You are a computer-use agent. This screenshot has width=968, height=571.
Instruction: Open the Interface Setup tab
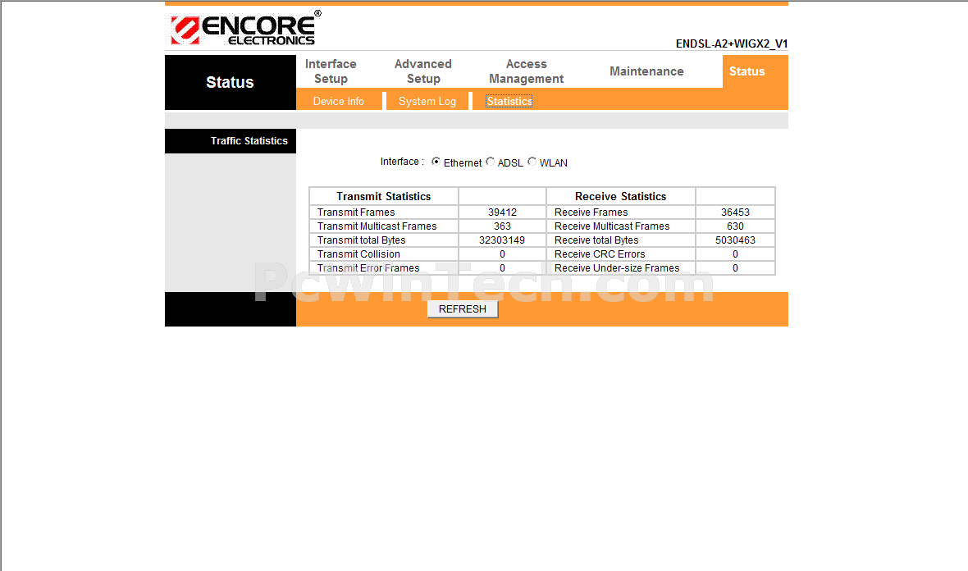(x=331, y=71)
